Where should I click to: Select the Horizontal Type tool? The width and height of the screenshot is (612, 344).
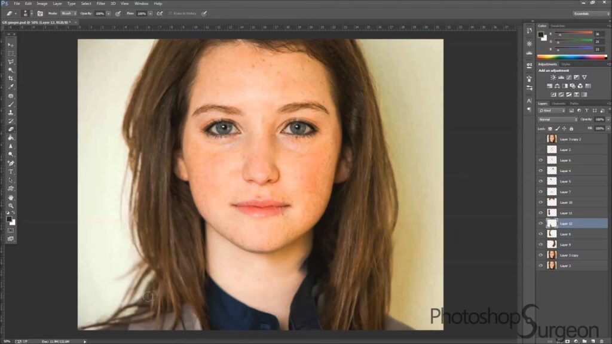pyautogui.click(x=11, y=171)
